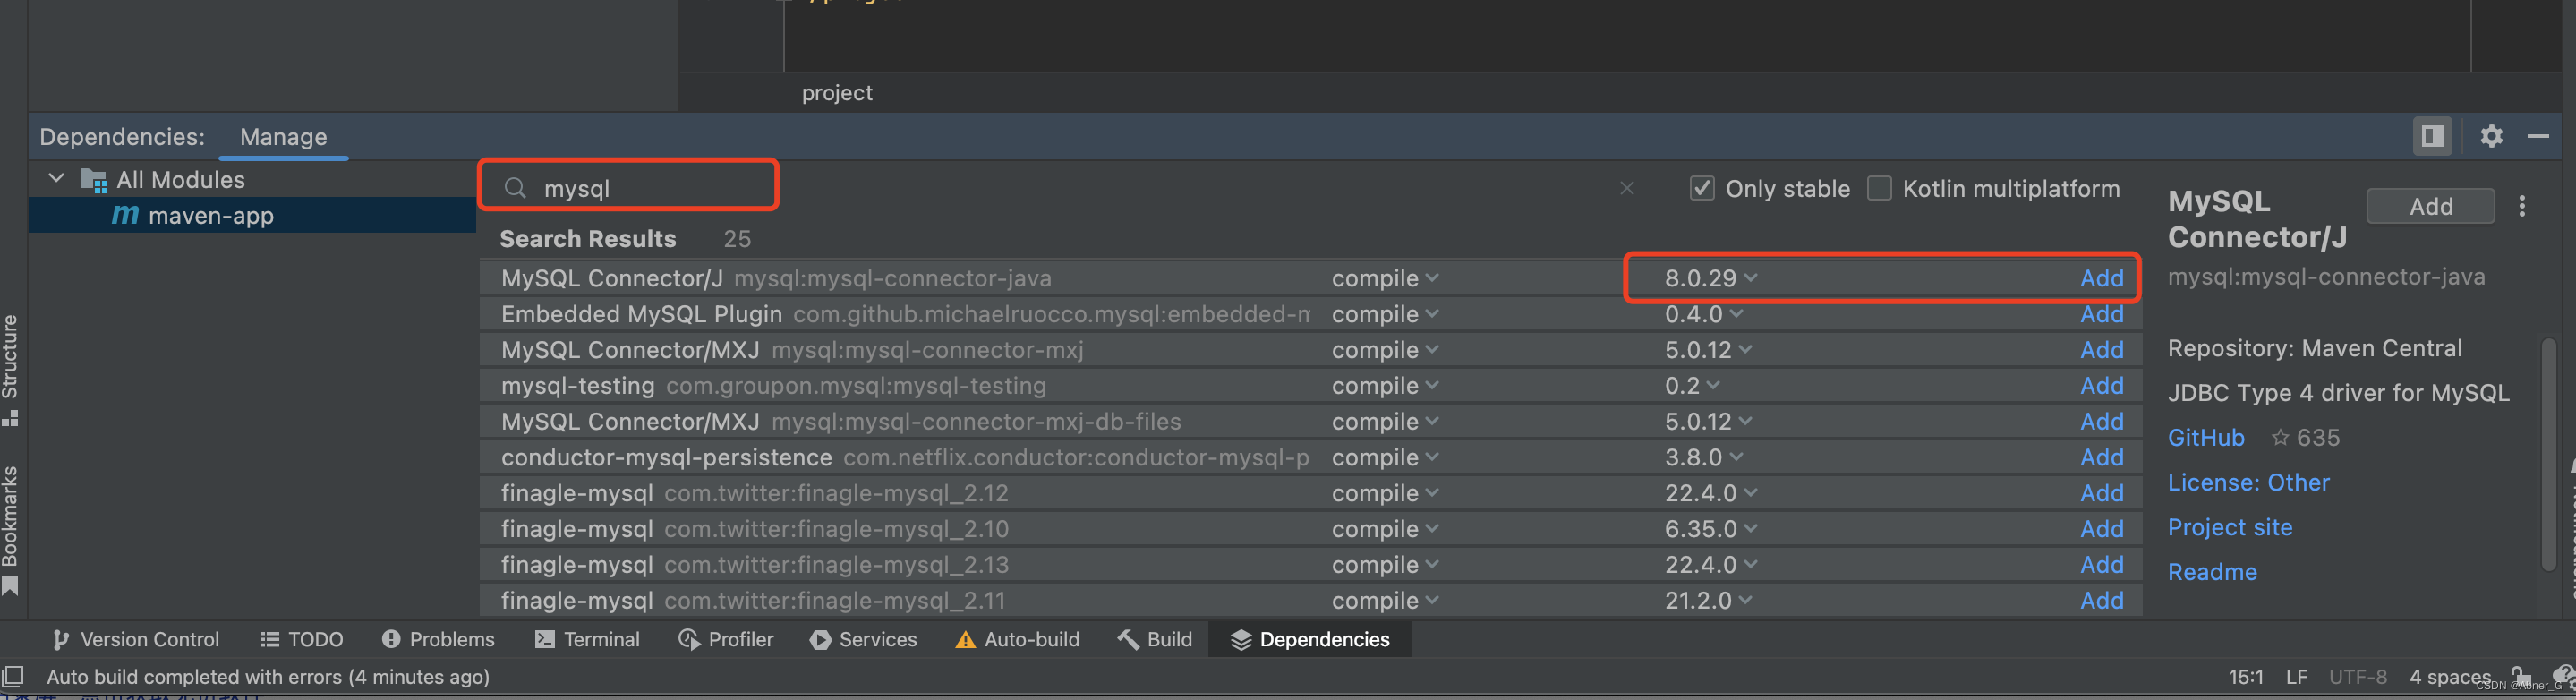The height and width of the screenshot is (700, 2576).
Task: Click the cursor position 15:1 indicator
Action: tap(2245, 677)
